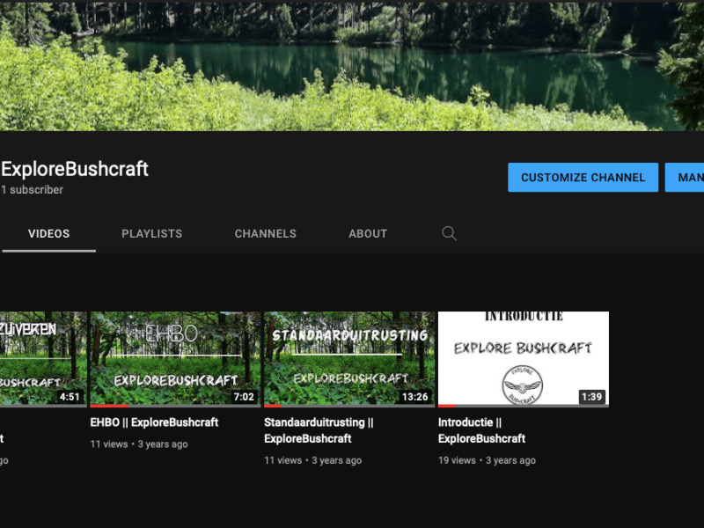Screen dimensions: 704x528
Task: Click the CUSTOMIZE CHANNEL button
Action: pyautogui.click(x=583, y=177)
